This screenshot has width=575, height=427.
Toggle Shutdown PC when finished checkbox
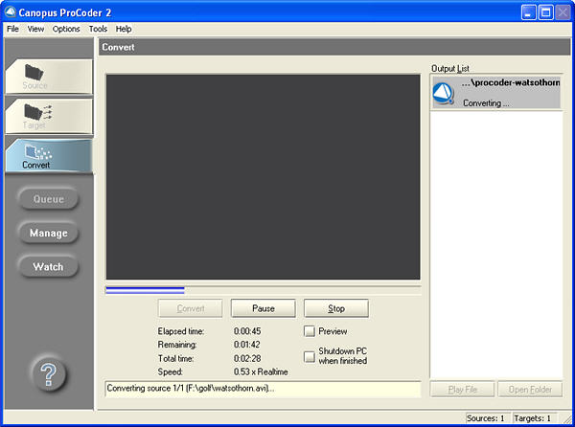[x=310, y=356]
